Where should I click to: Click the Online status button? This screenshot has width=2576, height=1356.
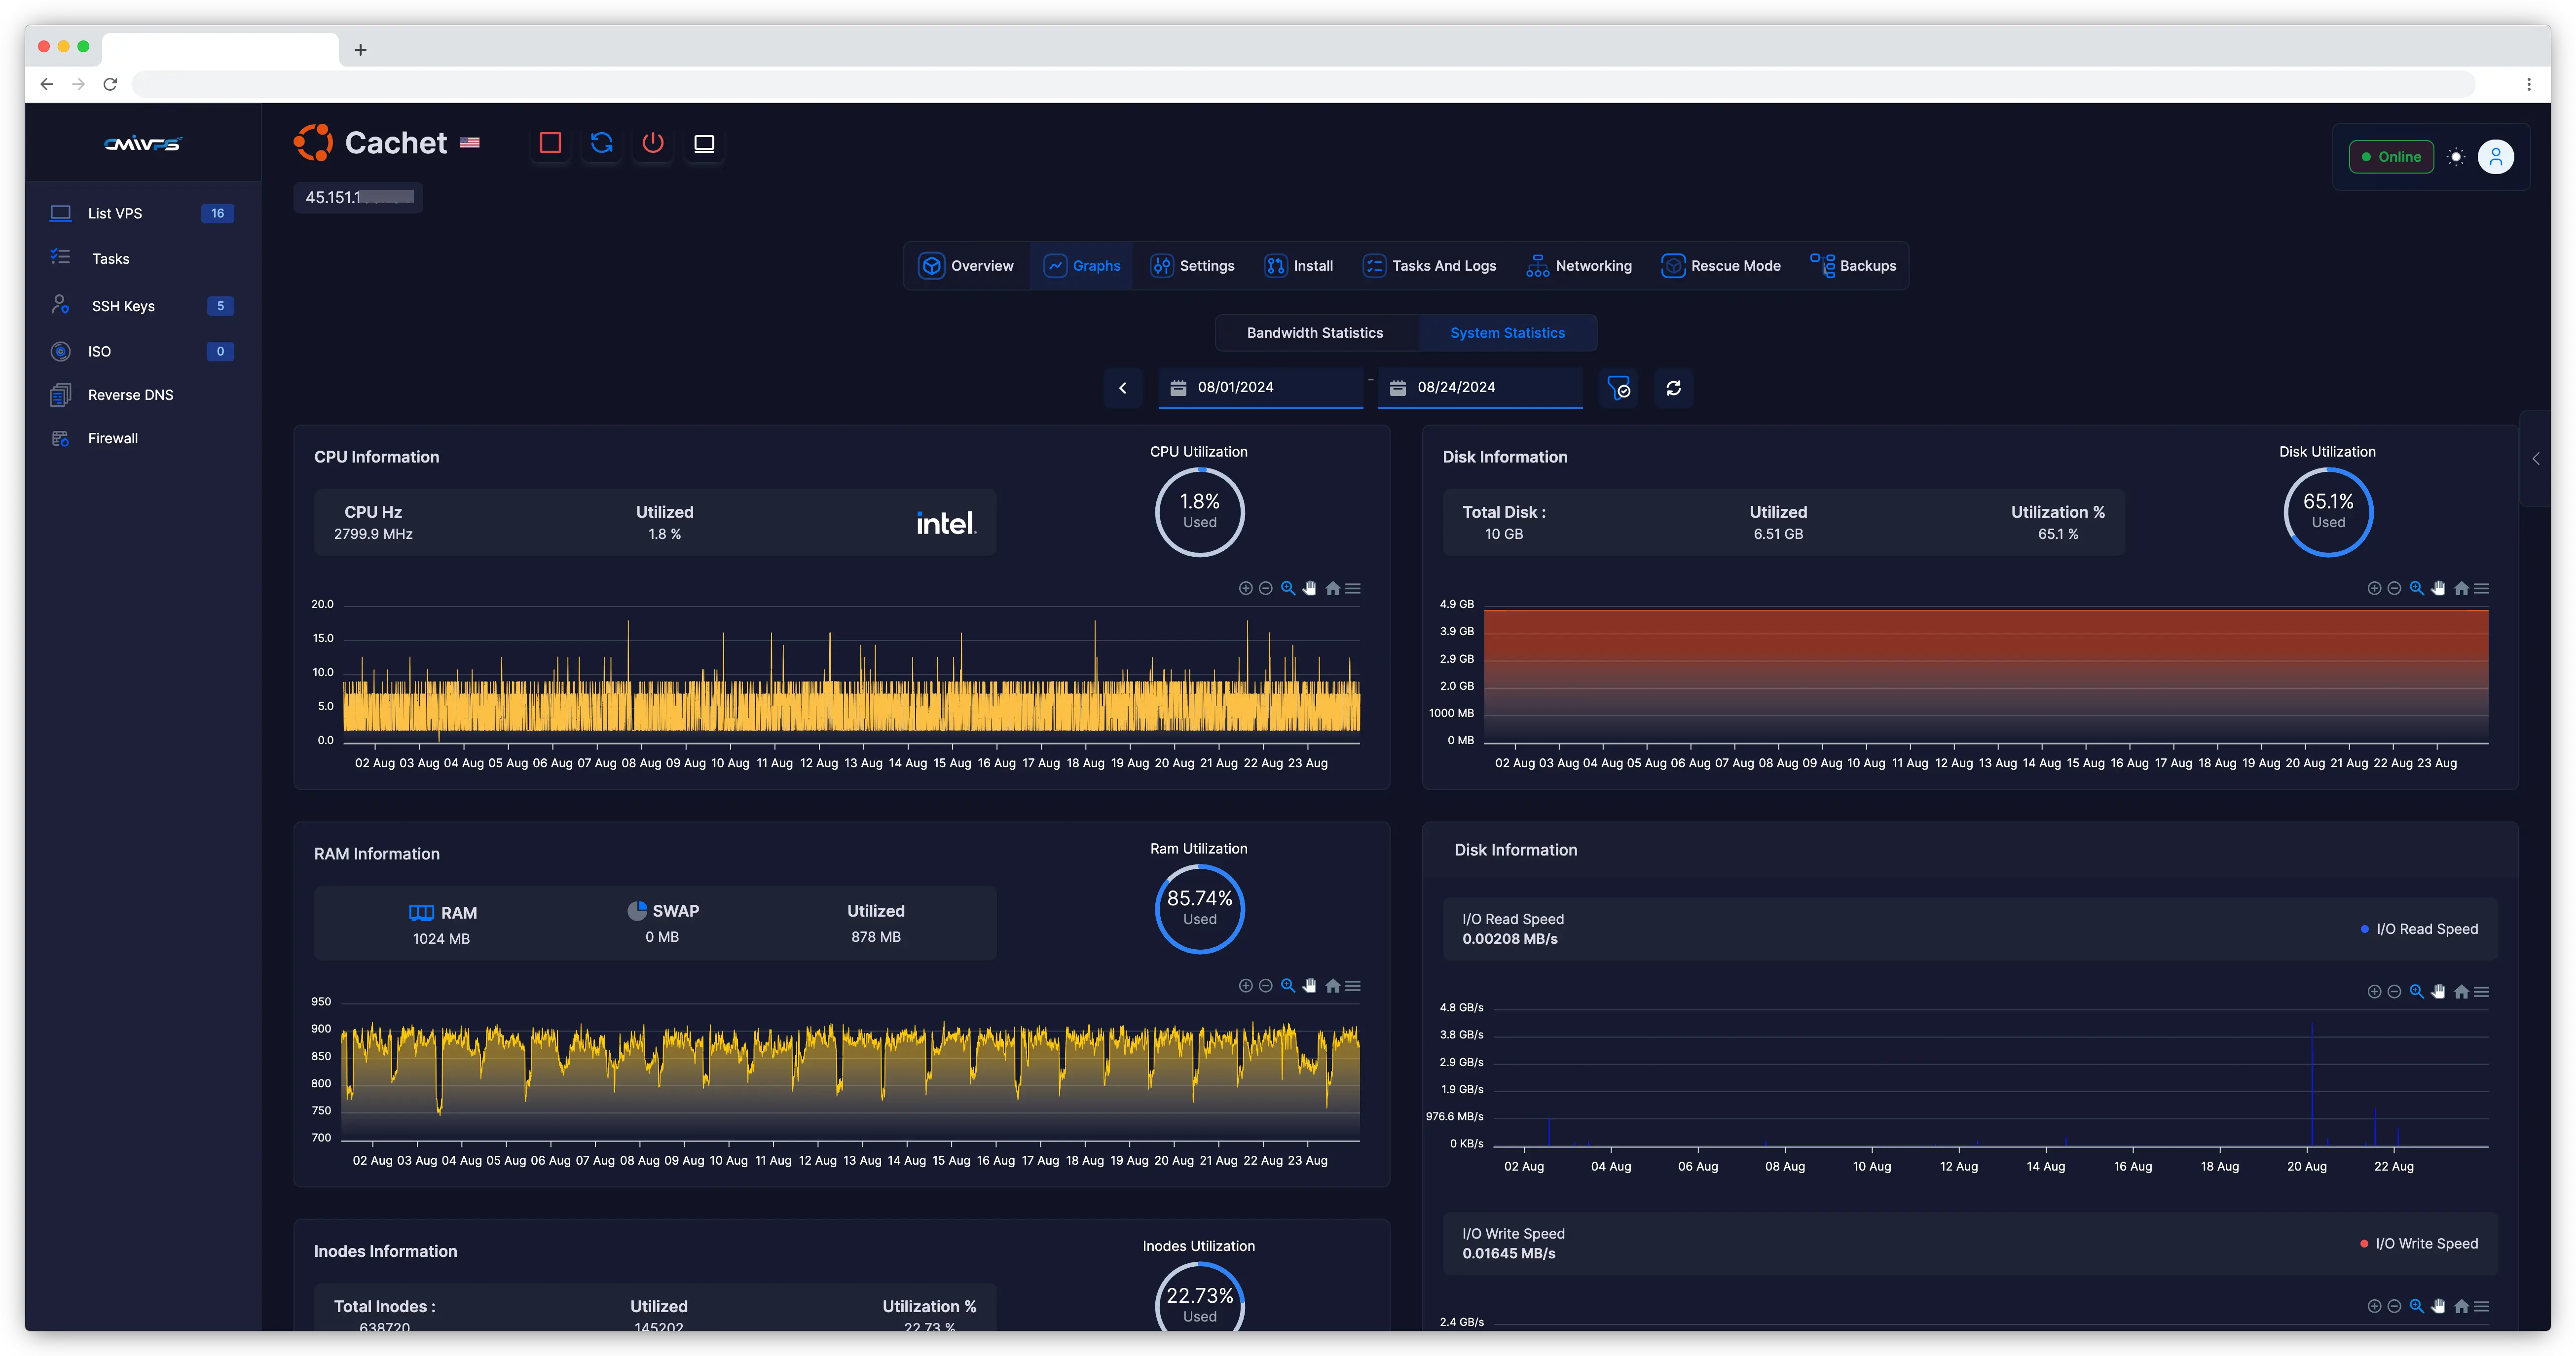[x=2391, y=157]
